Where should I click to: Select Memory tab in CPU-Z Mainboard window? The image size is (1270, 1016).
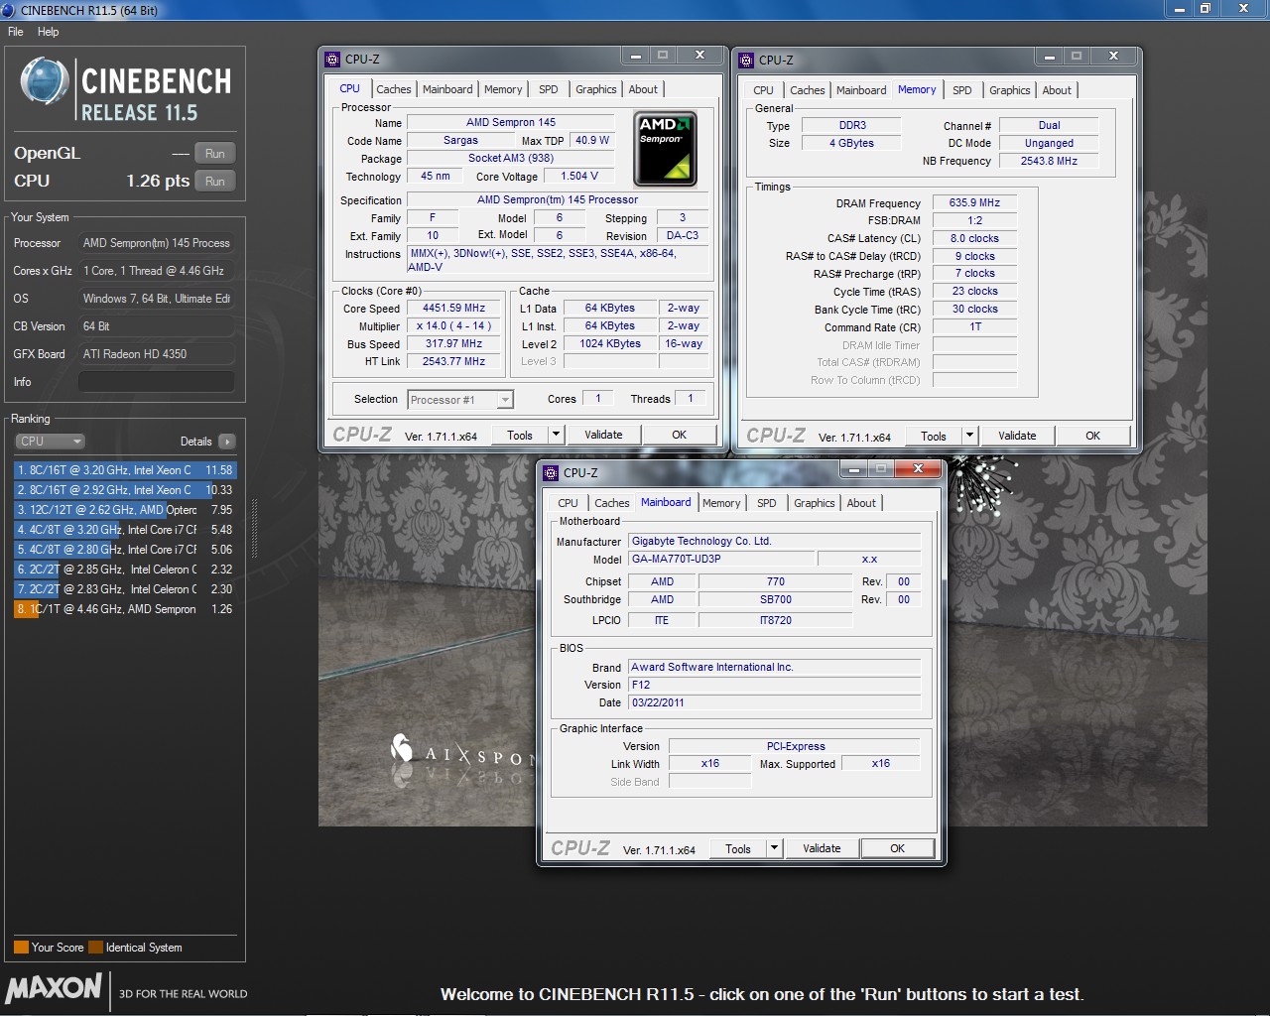(721, 503)
